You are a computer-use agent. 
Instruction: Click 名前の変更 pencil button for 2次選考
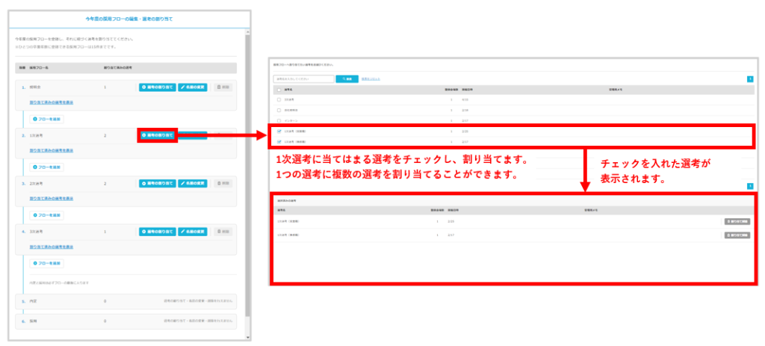coord(193,183)
